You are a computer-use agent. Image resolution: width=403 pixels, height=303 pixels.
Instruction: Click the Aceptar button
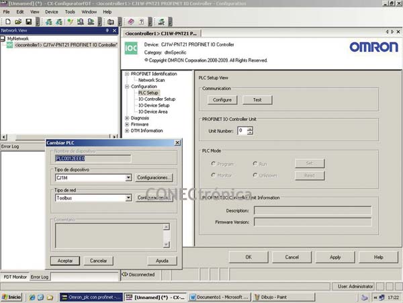point(65,260)
